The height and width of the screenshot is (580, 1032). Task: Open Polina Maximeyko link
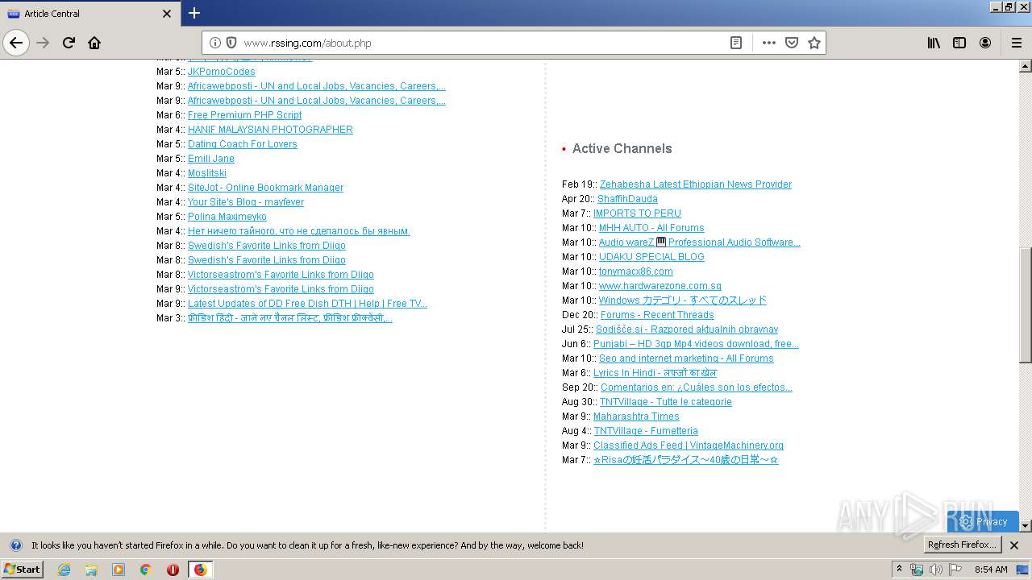(227, 217)
